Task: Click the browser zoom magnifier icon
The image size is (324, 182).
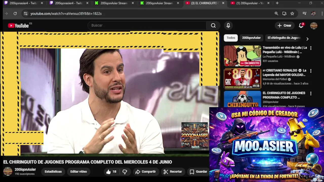Action: [276, 13]
